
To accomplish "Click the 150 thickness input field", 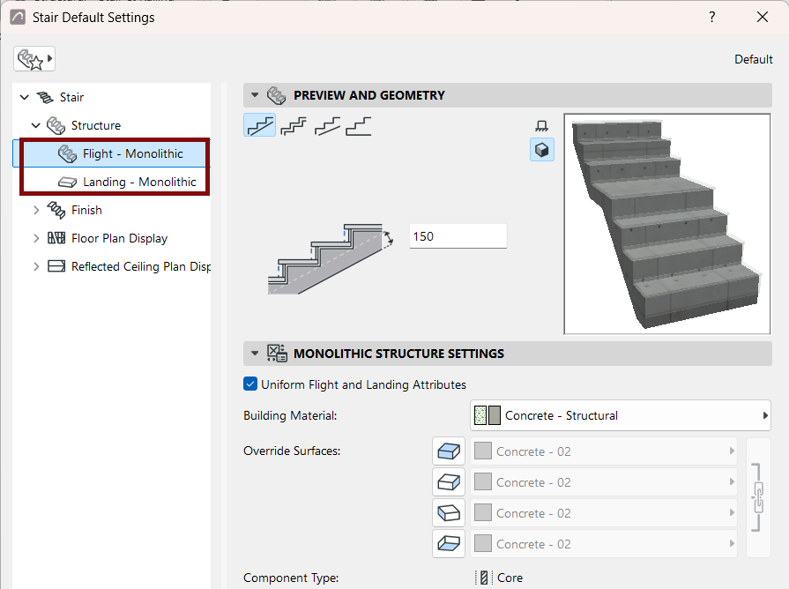I will pyautogui.click(x=458, y=236).
